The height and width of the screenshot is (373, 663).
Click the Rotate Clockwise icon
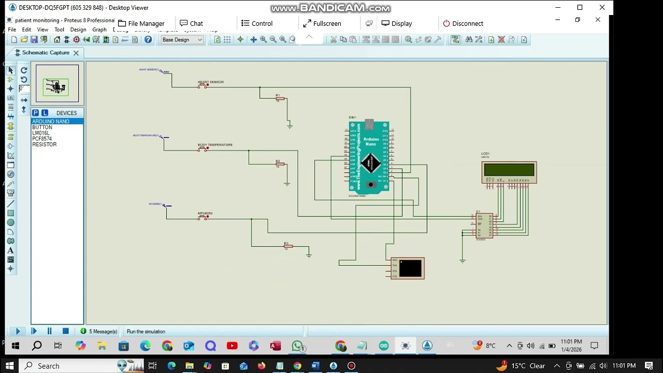[24, 70]
